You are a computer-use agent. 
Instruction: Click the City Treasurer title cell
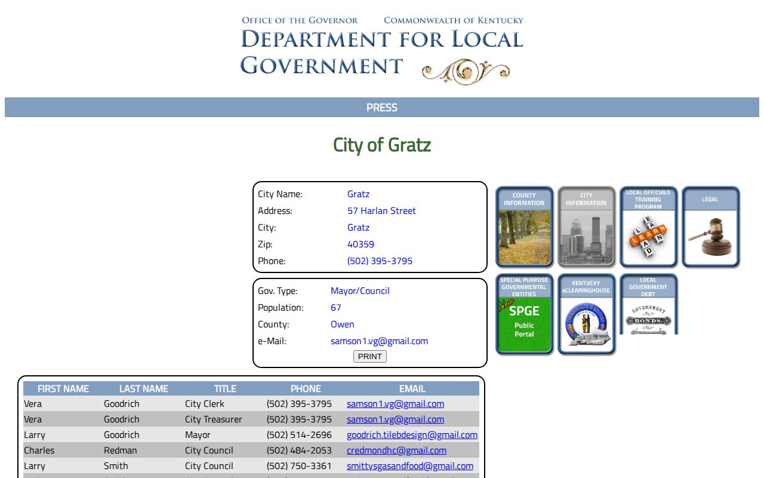pyautogui.click(x=214, y=419)
